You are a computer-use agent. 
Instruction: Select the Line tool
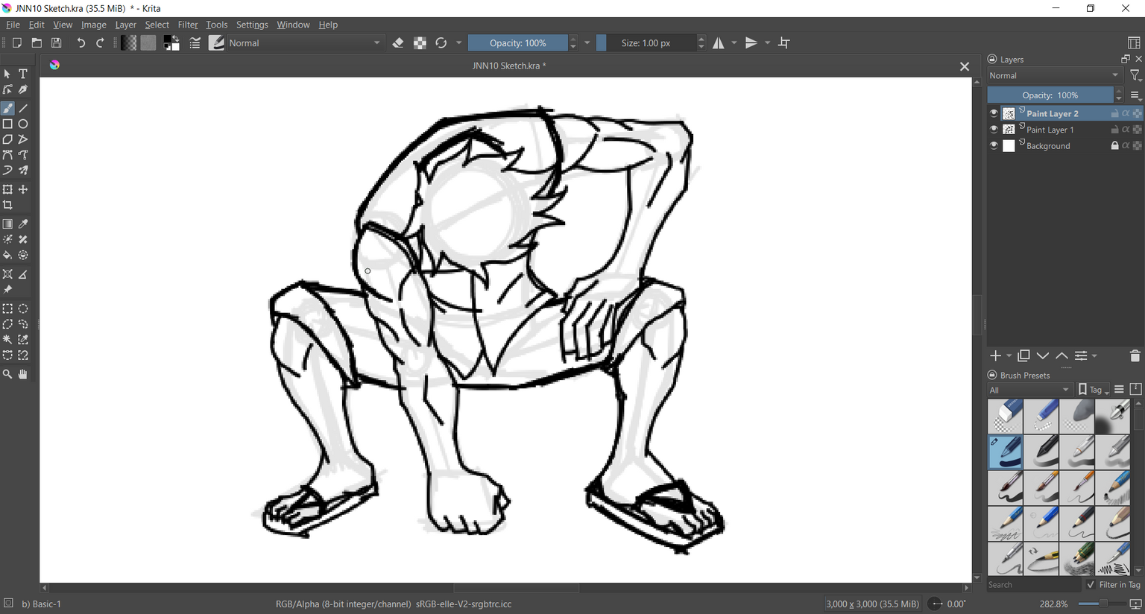(x=23, y=109)
